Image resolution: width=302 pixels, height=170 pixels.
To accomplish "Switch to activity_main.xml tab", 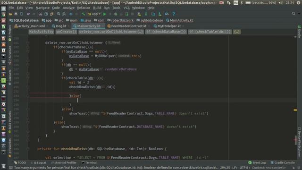I will tap(30, 26).
